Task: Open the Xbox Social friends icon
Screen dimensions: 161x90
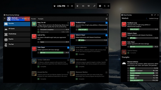Action: pyautogui.click(x=94, y=6)
